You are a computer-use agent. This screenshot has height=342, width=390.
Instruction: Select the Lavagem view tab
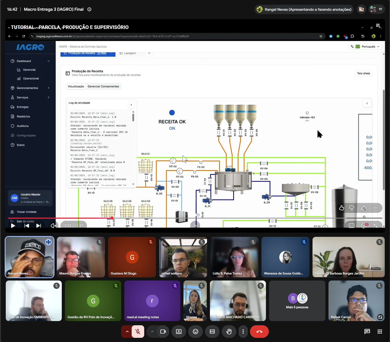coord(128,53)
